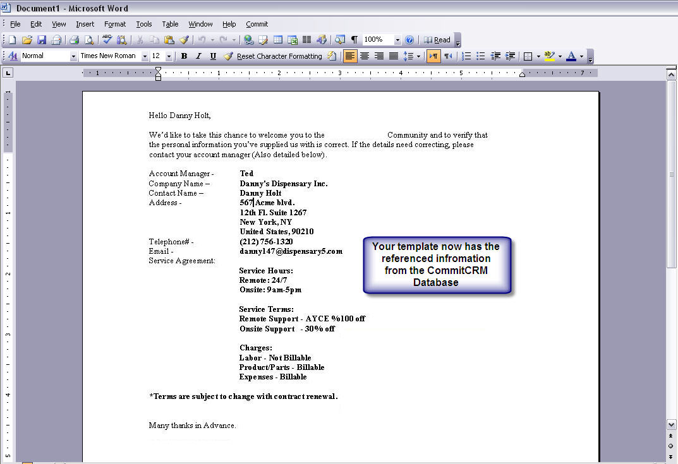This screenshot has height=464, width=678.
Task: Apply numbered list formatting
Action: coord(466,56)
